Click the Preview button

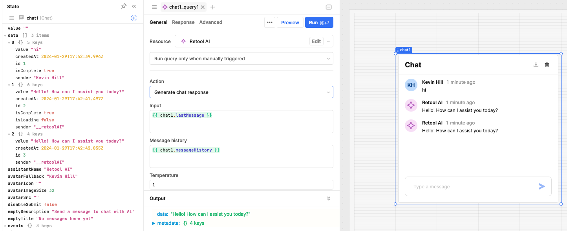coord(290,22)
